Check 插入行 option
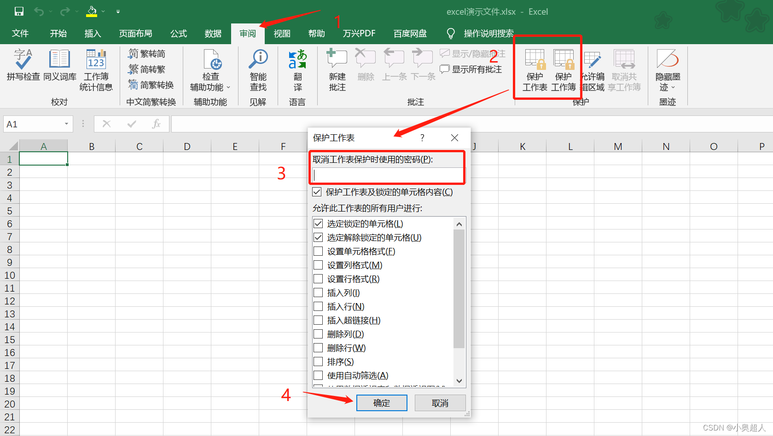This screenshot has width=773, height=436. click(x=318, y=307)
